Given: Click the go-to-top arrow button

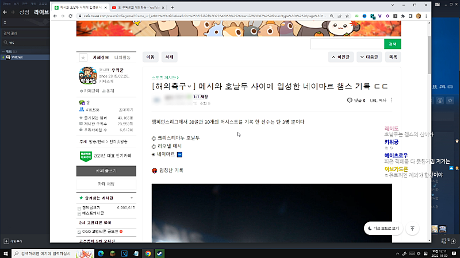Looking at the screenshot, I should [412, 228].
